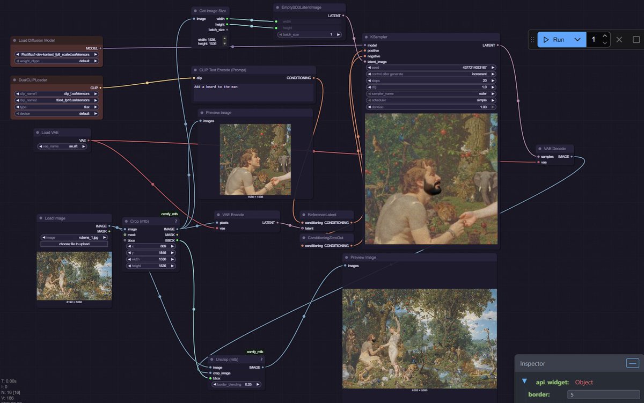The height and width of the screenshot is (403, 644).
Task: Collapse the DualCLIPLoader node via its title dot
Action: click(x=15, y=79)
